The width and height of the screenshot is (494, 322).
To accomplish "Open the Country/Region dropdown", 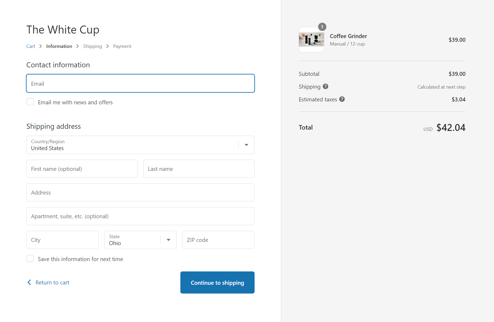I will click(x=140, y=145).
